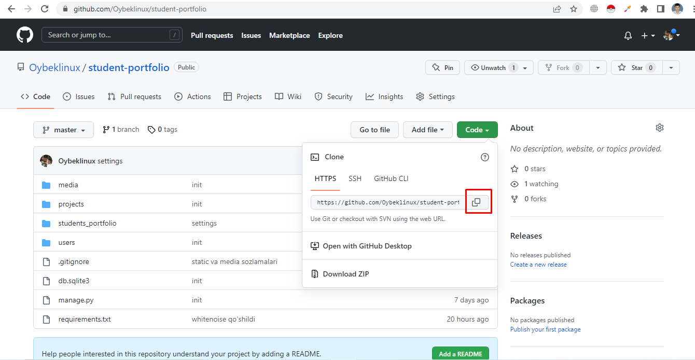Toggle Unwatch for this repository
The height and width of the screenshot is (360, 695).
493,68
